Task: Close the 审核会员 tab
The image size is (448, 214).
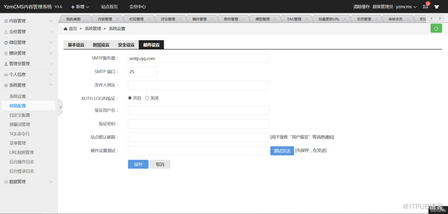Action: tap(408, 19)
